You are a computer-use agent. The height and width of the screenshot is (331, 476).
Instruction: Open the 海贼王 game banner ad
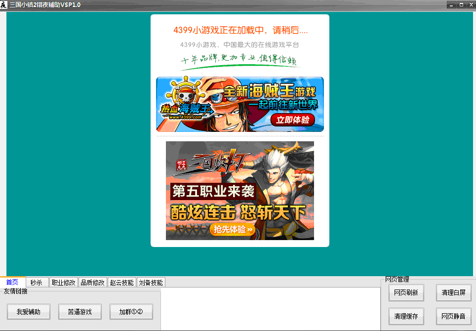240,104
